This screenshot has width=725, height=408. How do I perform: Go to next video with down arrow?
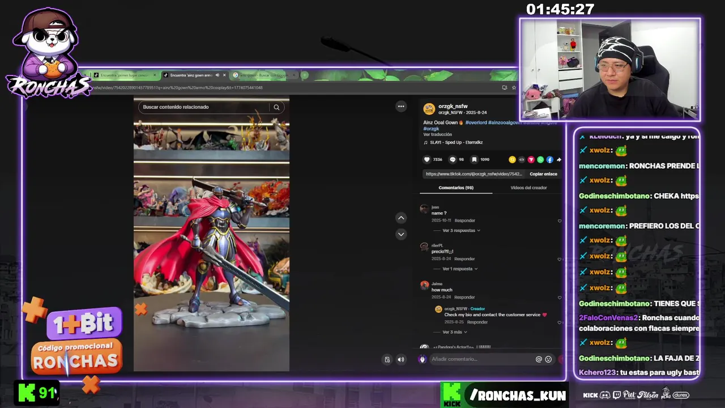401,234
